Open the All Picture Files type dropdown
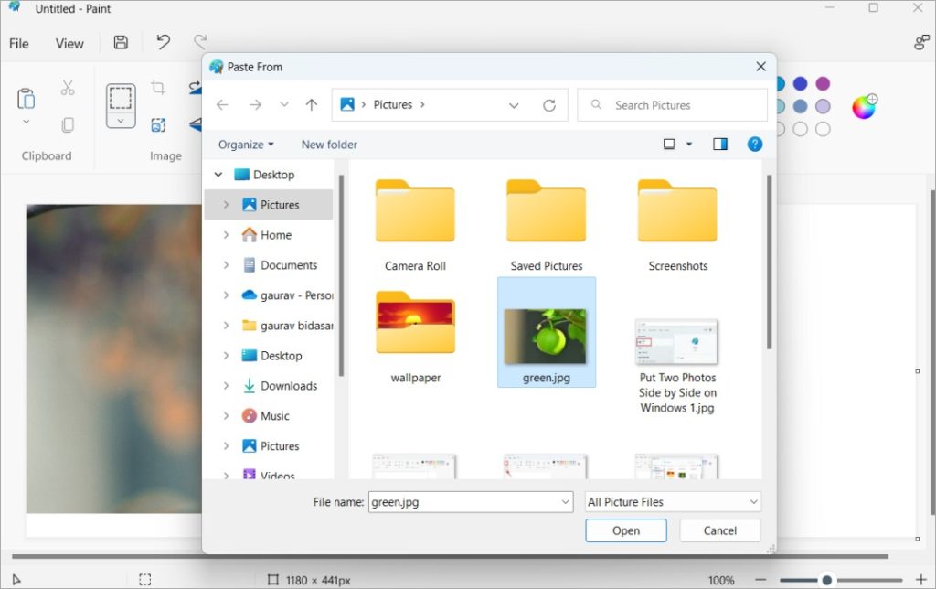 [x=673, y=502]
